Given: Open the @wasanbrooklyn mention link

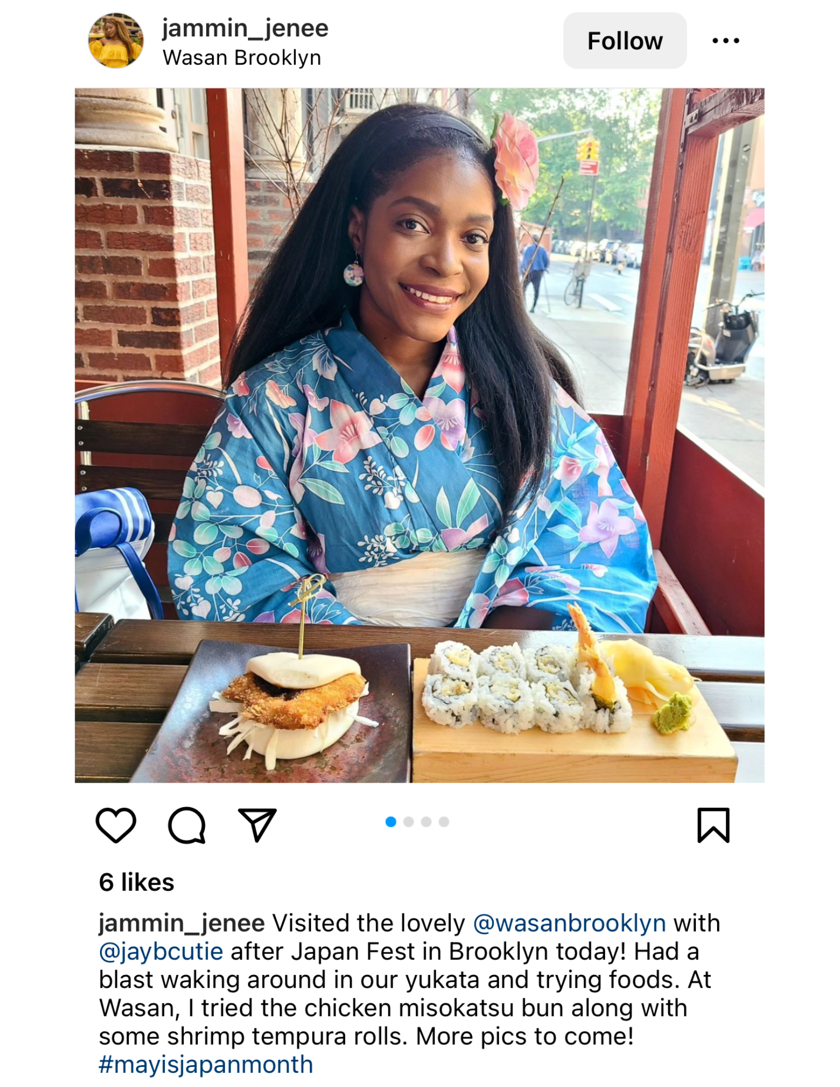Looking at the screenshot, I should 569,923.
